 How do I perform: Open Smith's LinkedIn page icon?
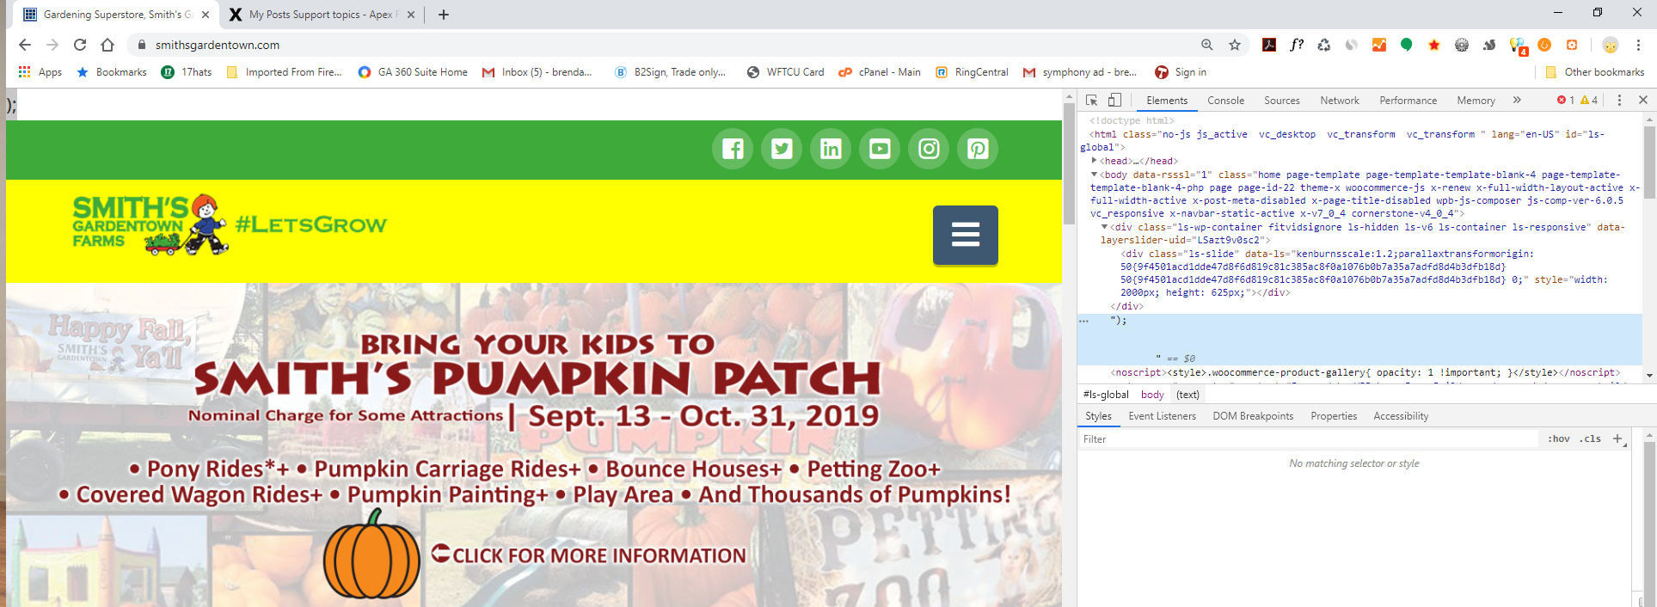(x=831, y=149)
